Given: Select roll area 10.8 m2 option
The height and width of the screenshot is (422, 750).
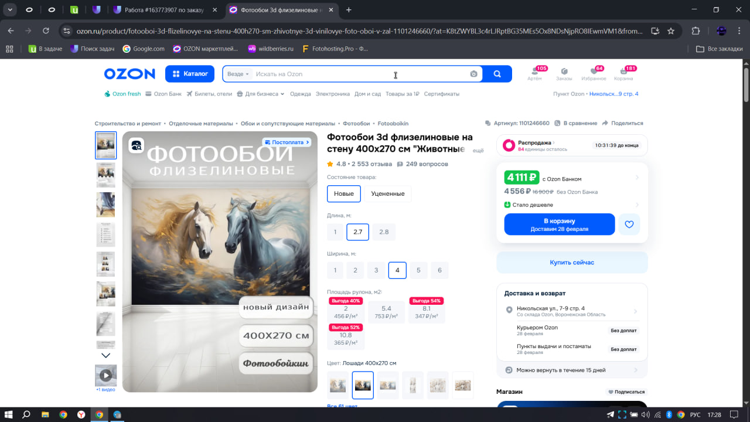Looking at the screenshot, I should tap(346, 339).
